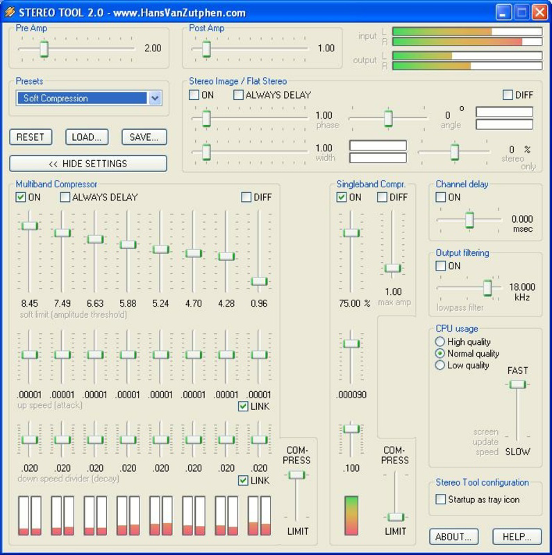The width and height of the screenshot is (552, 555).
Task: Open the HELP... button
Action: (x=517, y=536)
